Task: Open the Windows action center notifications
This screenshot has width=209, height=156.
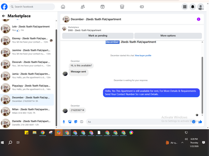Action: (204, 143)
